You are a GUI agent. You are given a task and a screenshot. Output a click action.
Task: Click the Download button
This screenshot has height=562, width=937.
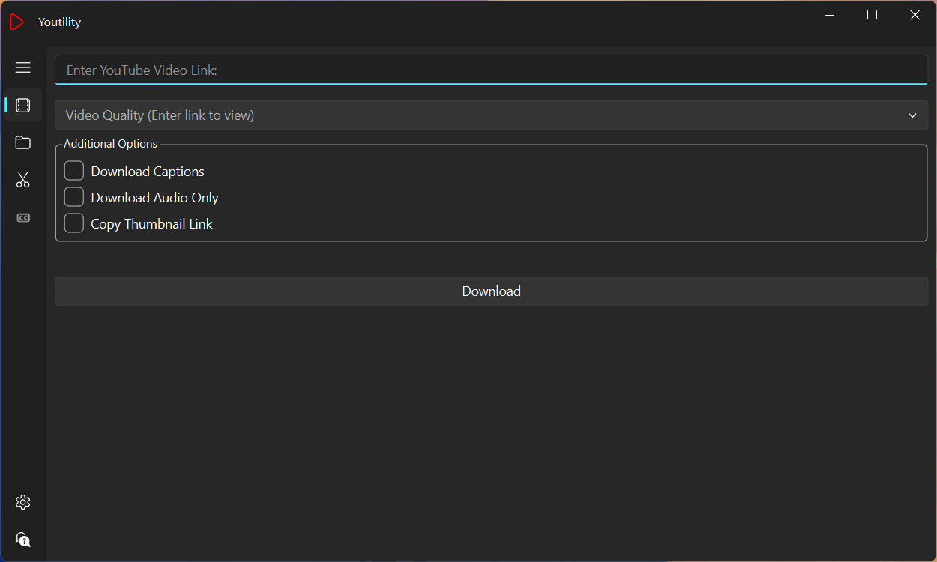492,291
